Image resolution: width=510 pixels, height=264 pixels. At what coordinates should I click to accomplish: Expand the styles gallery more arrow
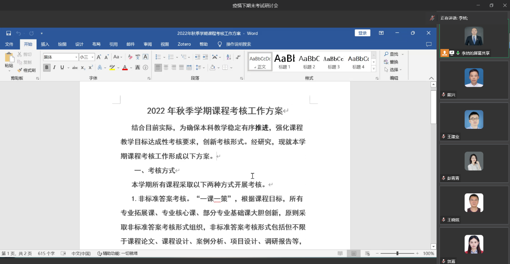[373, 69]
